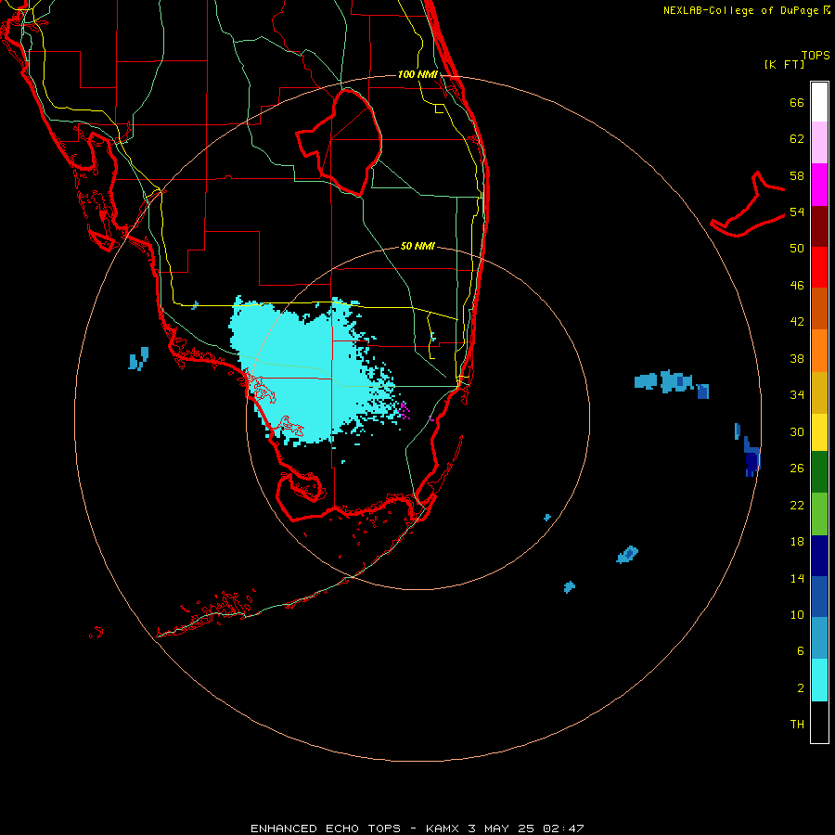Viewport: 835px width, 835px height.
Task: Click the legend value 18
Action: (797, 541)
